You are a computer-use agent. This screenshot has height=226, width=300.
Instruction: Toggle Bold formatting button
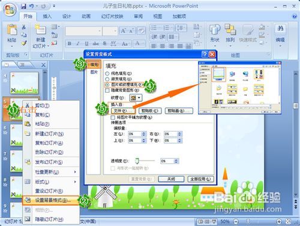coord(70,43)
